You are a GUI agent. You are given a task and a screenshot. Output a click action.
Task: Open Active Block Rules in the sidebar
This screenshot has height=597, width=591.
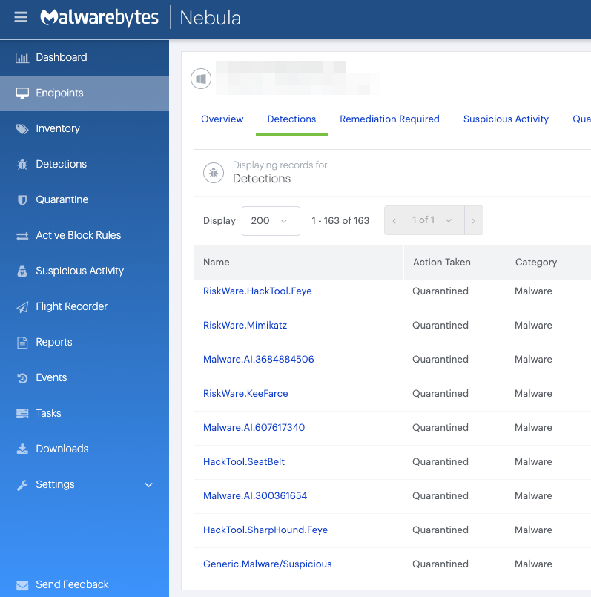(85, 235)
